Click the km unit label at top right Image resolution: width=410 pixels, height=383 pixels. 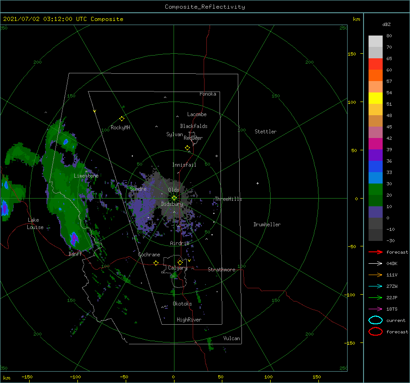click(356, 19)
